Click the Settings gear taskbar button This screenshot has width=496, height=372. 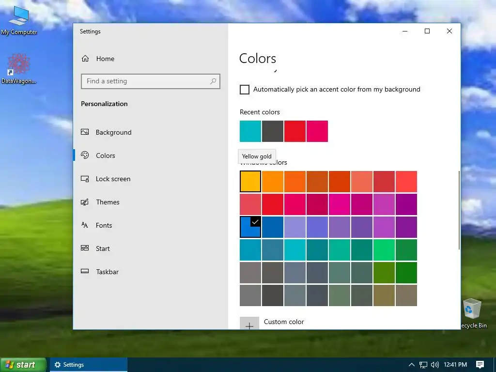point(89,365)
